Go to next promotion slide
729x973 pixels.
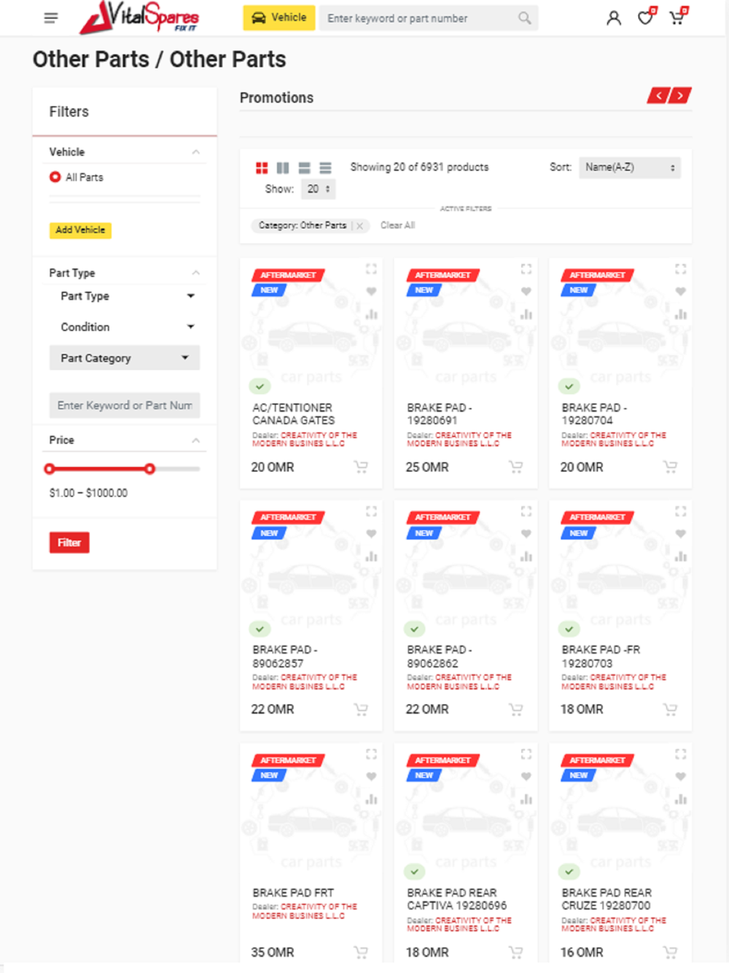click(x=680, y=96)
